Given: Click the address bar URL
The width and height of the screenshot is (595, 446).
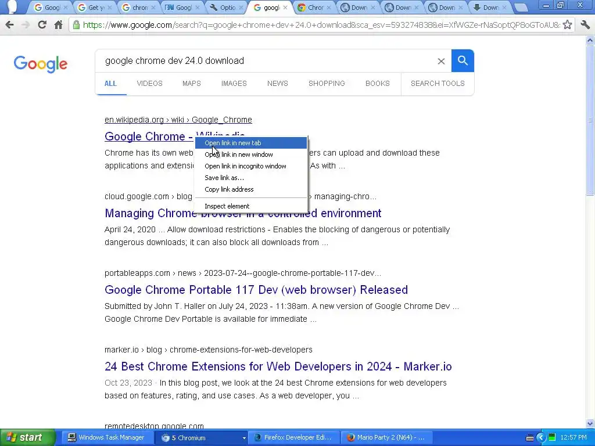Looking at the screenshot, I should [x=321, y=25].
